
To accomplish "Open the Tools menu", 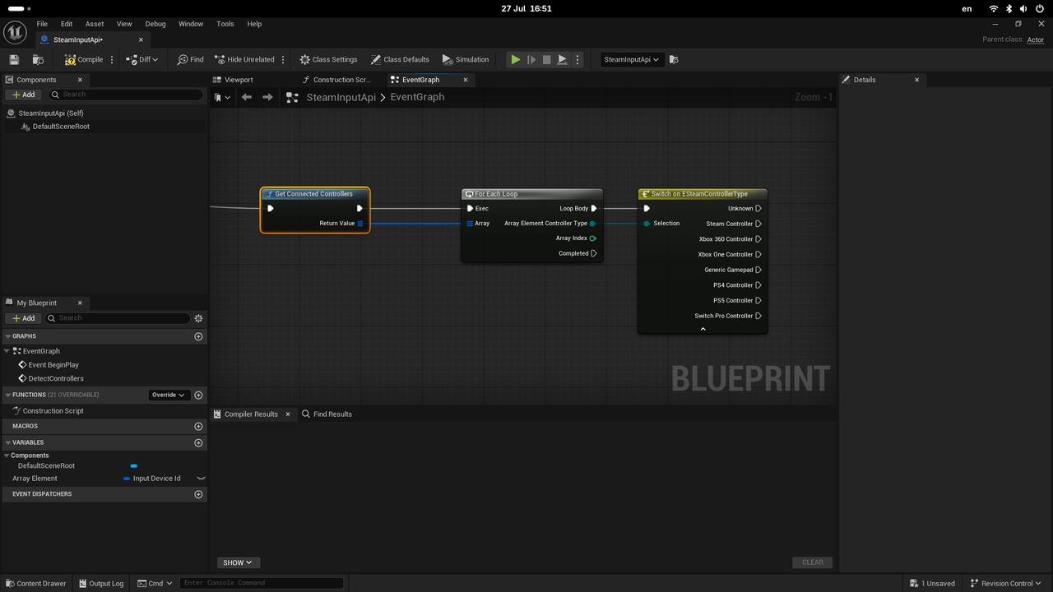I will [225, 24].
